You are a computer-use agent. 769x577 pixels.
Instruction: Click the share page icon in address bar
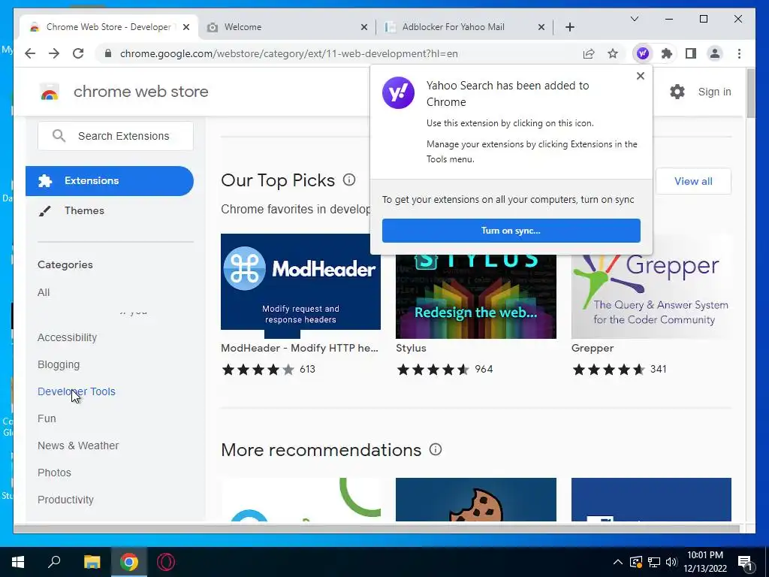pos(589,53)
